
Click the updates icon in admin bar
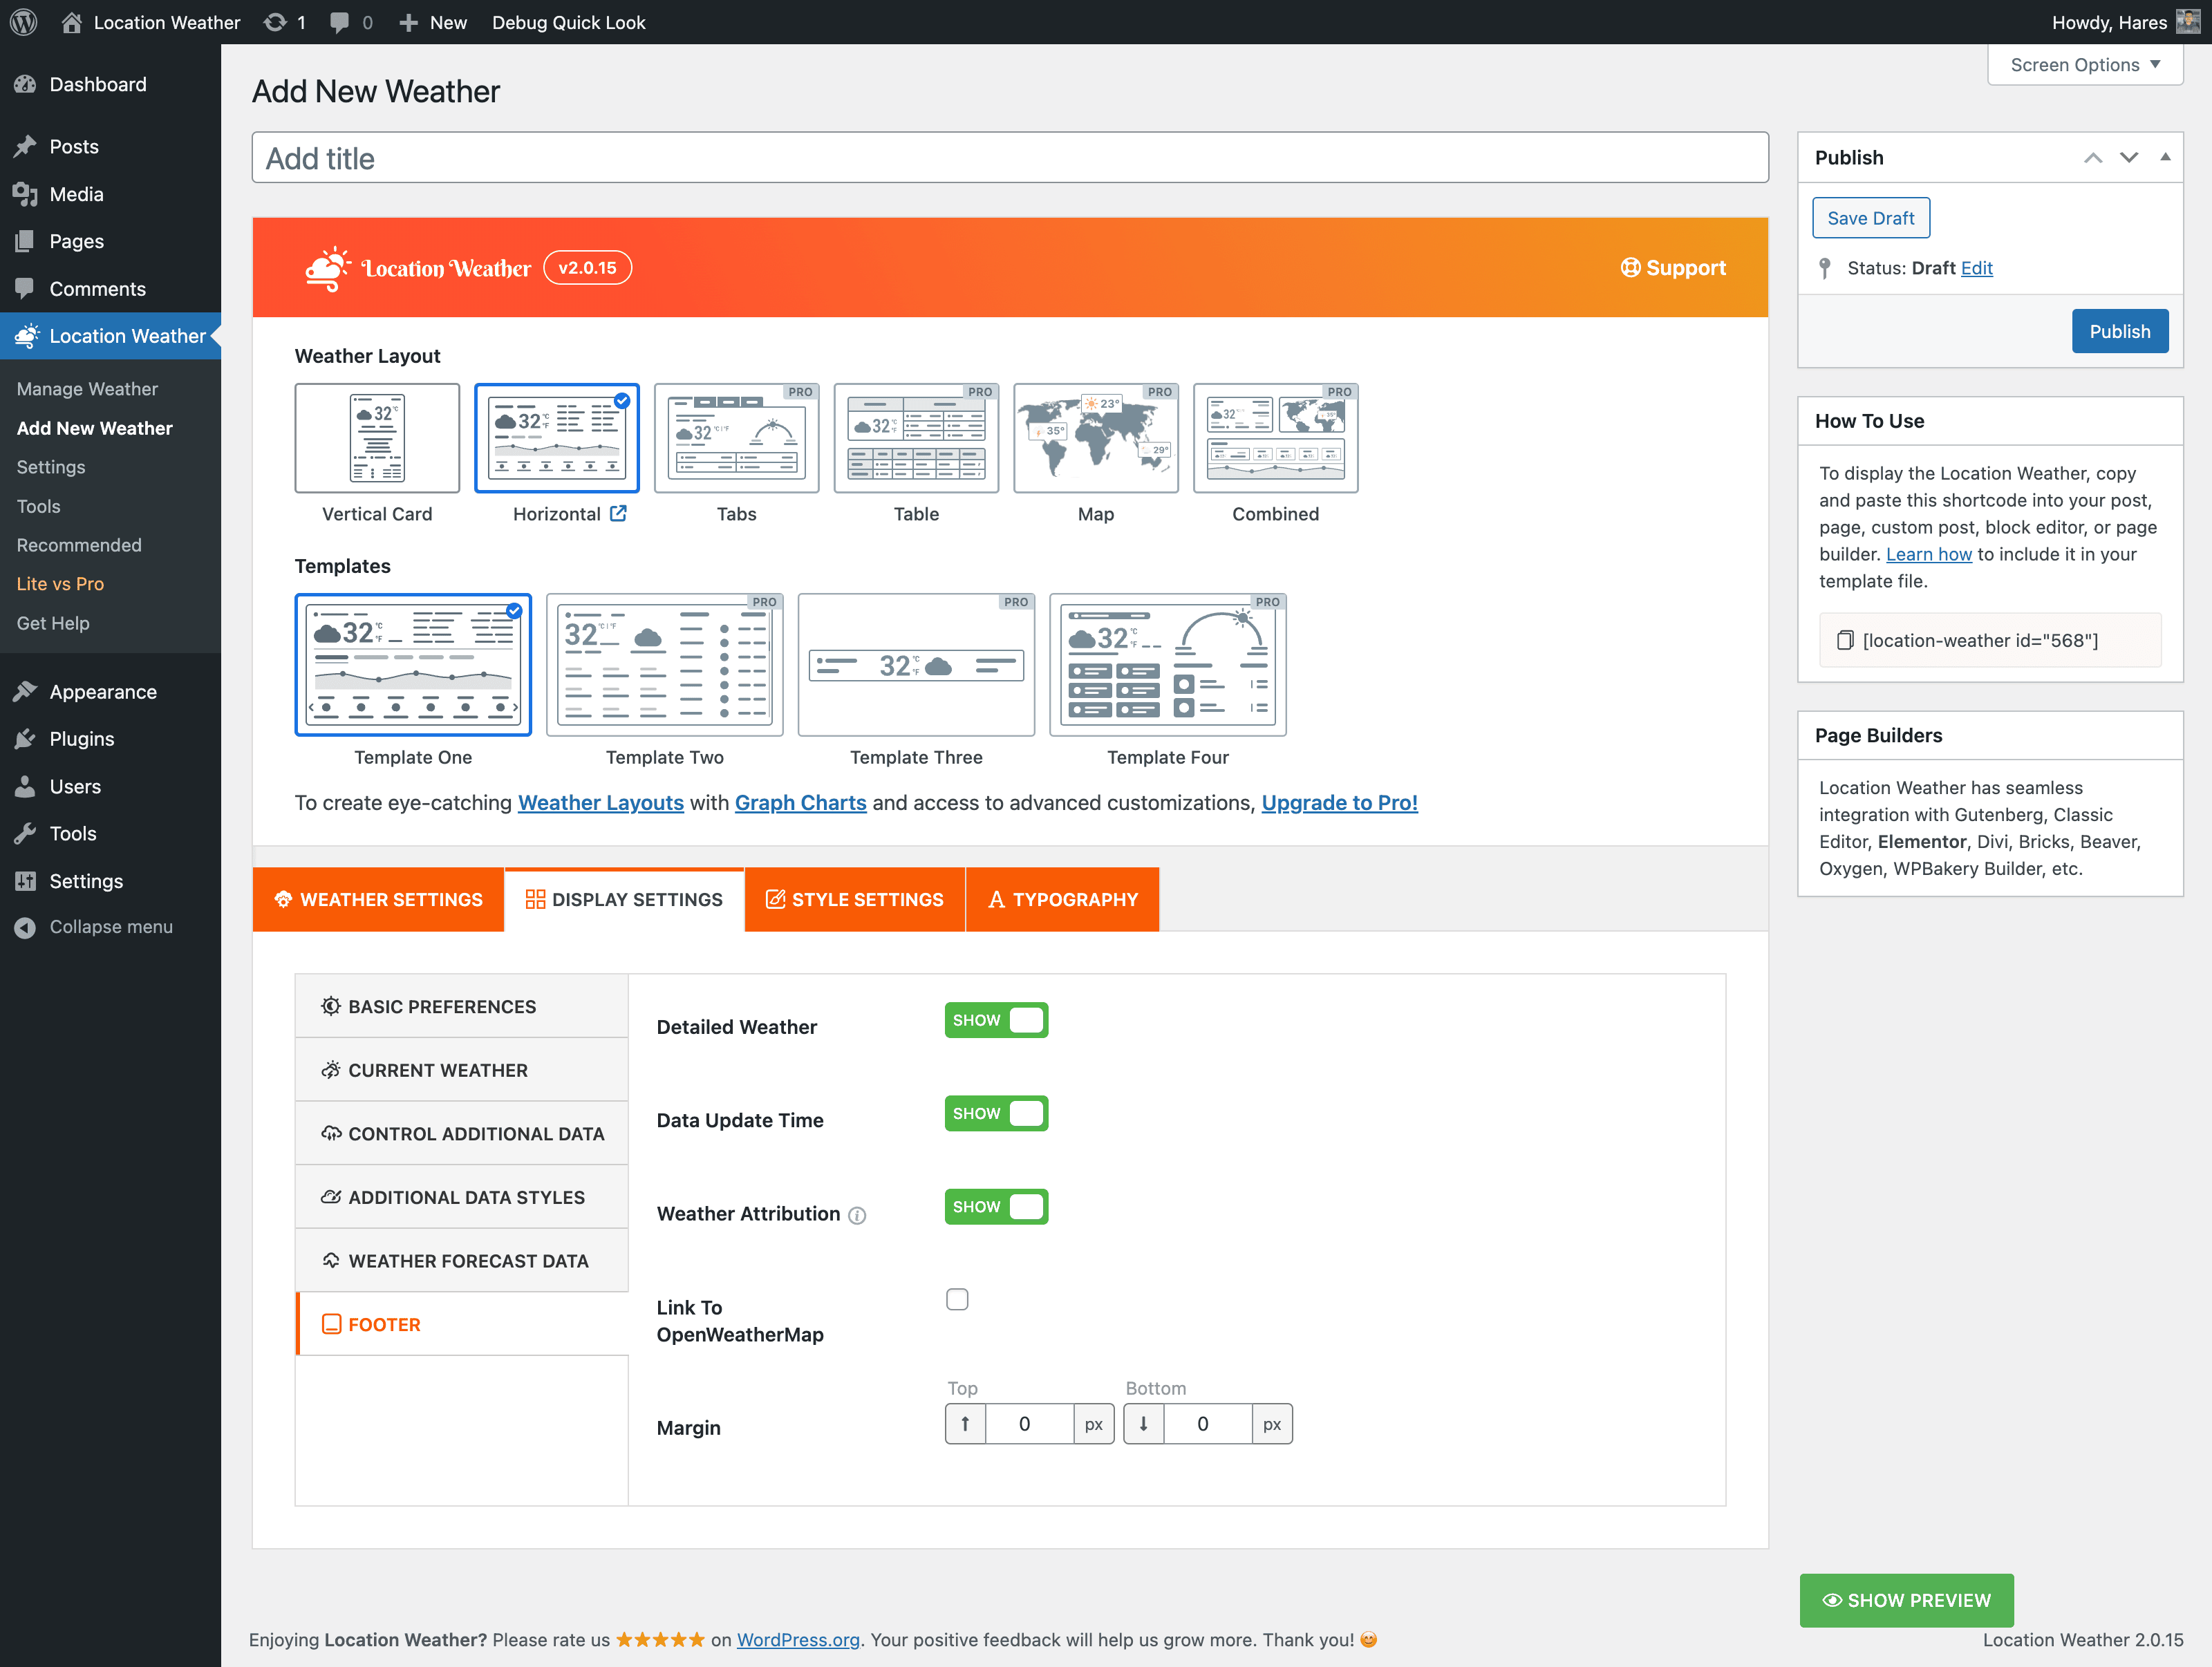(275, 22)
